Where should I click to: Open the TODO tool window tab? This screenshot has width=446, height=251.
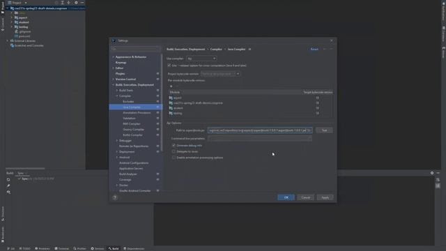coord(25,249)
